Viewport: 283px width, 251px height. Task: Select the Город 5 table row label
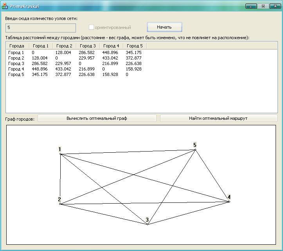16,74
